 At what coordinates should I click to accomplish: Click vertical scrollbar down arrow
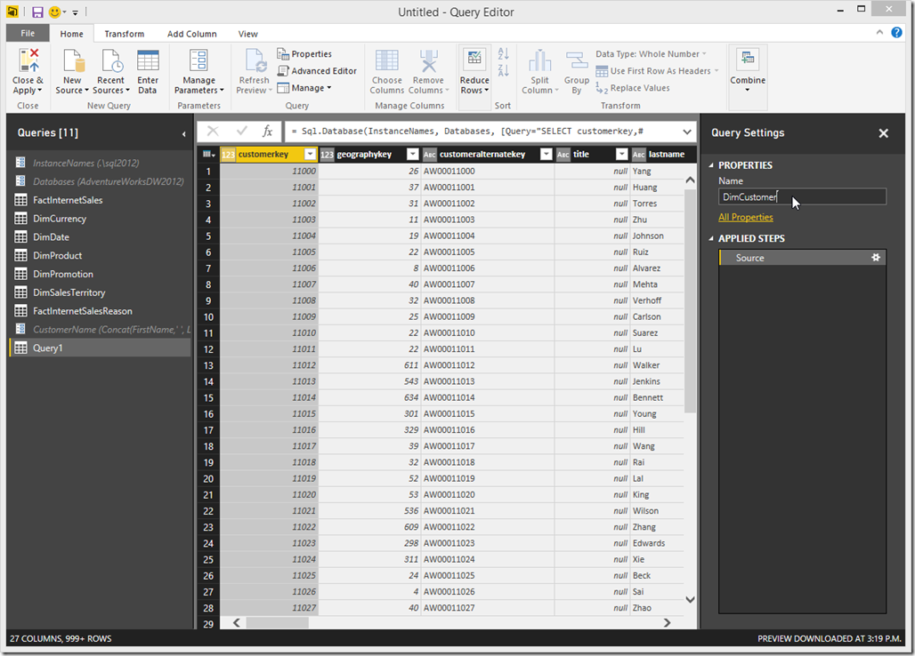coord(690,599)
